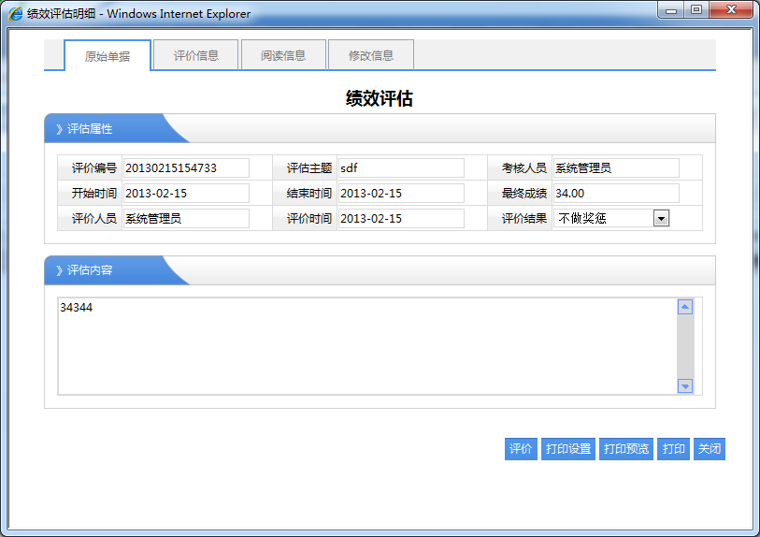Expand the 评价结果 dropdown arrow
Viewport: 760px width, 537px height.
point(661,218)
